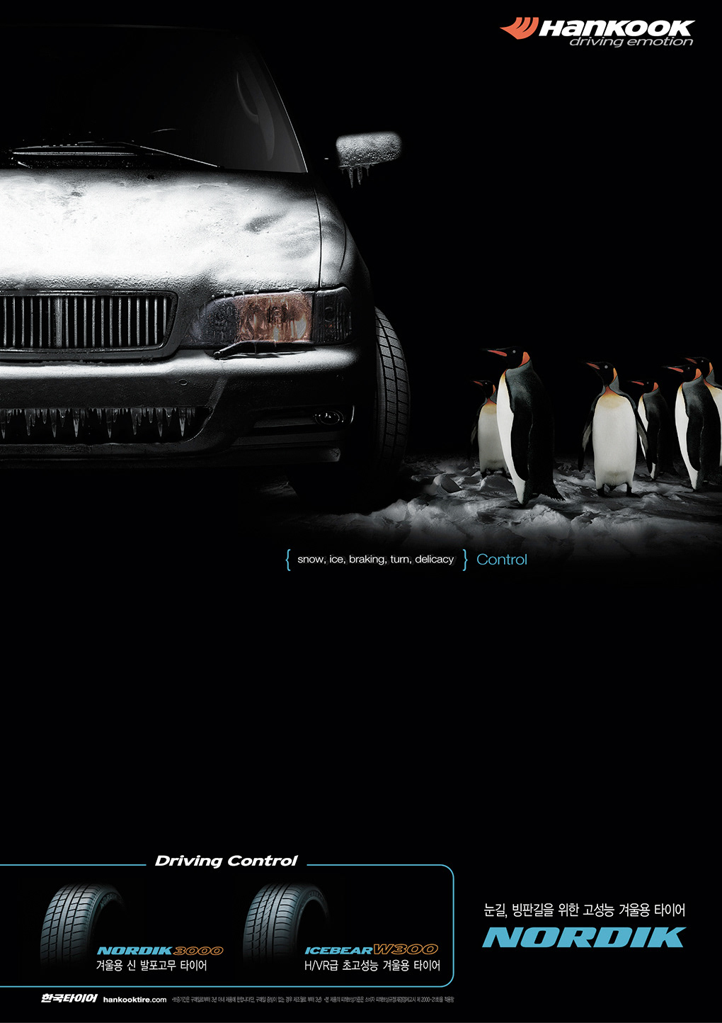Click the NORDIK 3000 product name
The width and height of the screenshot is (722, 1023).
(160, 951)
